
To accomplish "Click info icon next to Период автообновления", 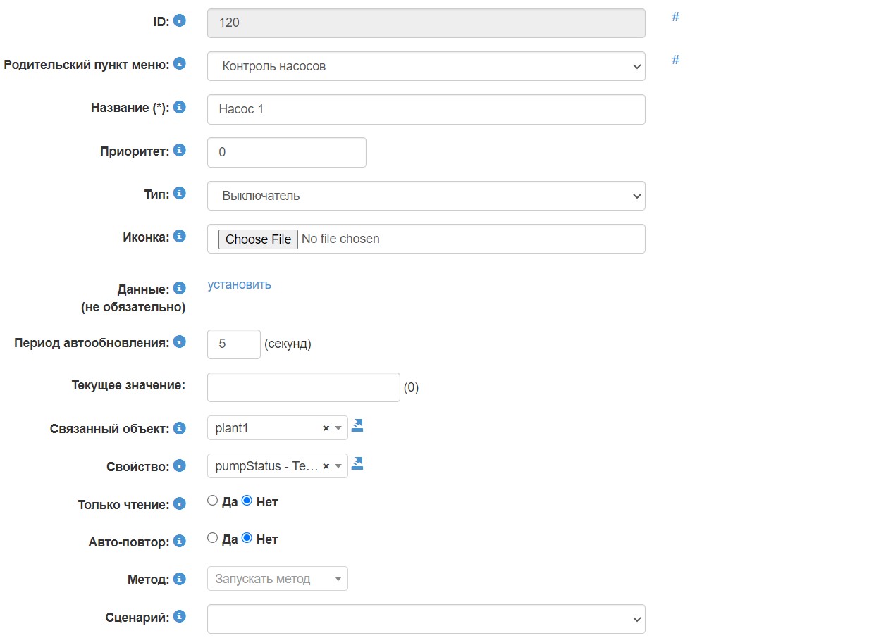I will pyautogui.click(x=180, y=342).
